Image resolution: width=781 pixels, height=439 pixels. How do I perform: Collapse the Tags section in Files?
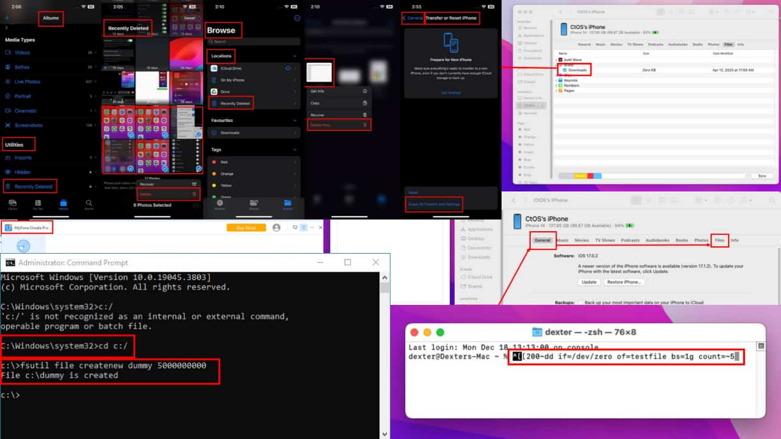pos(296,150)
